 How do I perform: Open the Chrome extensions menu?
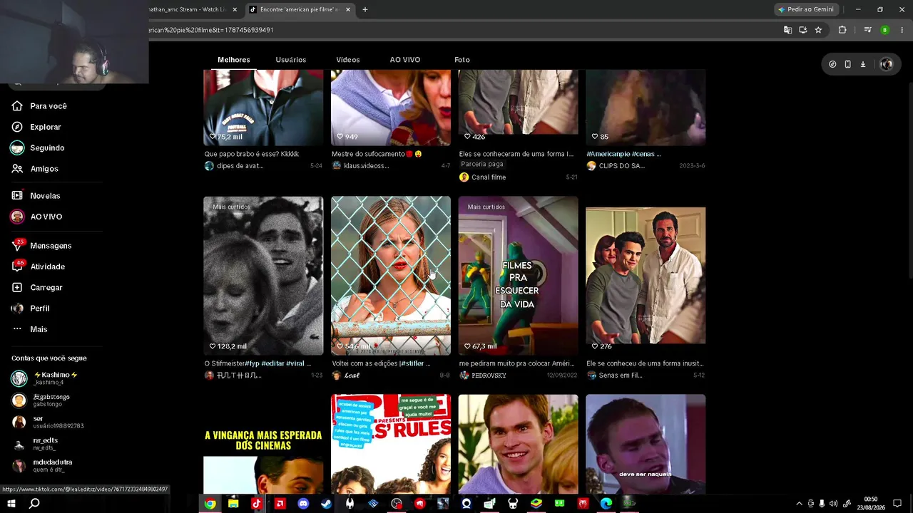coord(842,30)
